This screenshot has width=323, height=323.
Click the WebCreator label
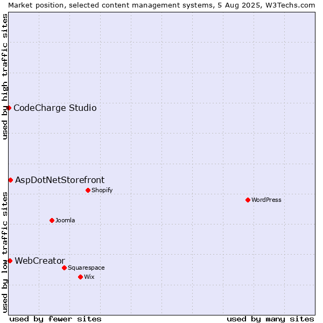(x=40, y=261)
